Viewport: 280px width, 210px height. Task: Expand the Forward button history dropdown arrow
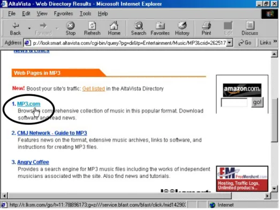coord(57,28)
